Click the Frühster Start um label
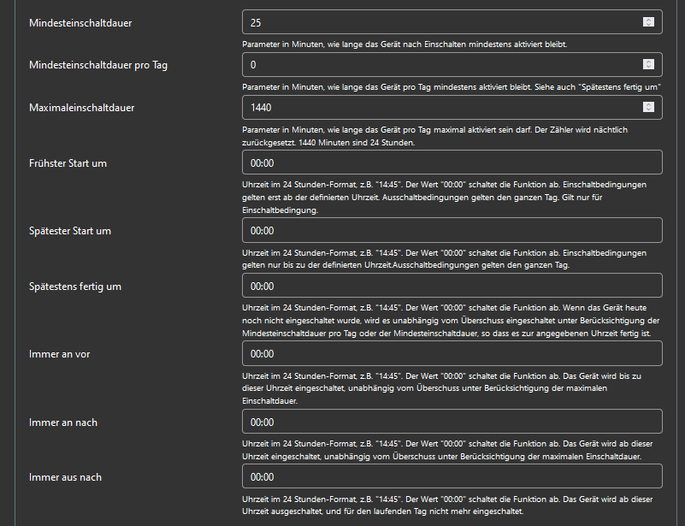 68,163
